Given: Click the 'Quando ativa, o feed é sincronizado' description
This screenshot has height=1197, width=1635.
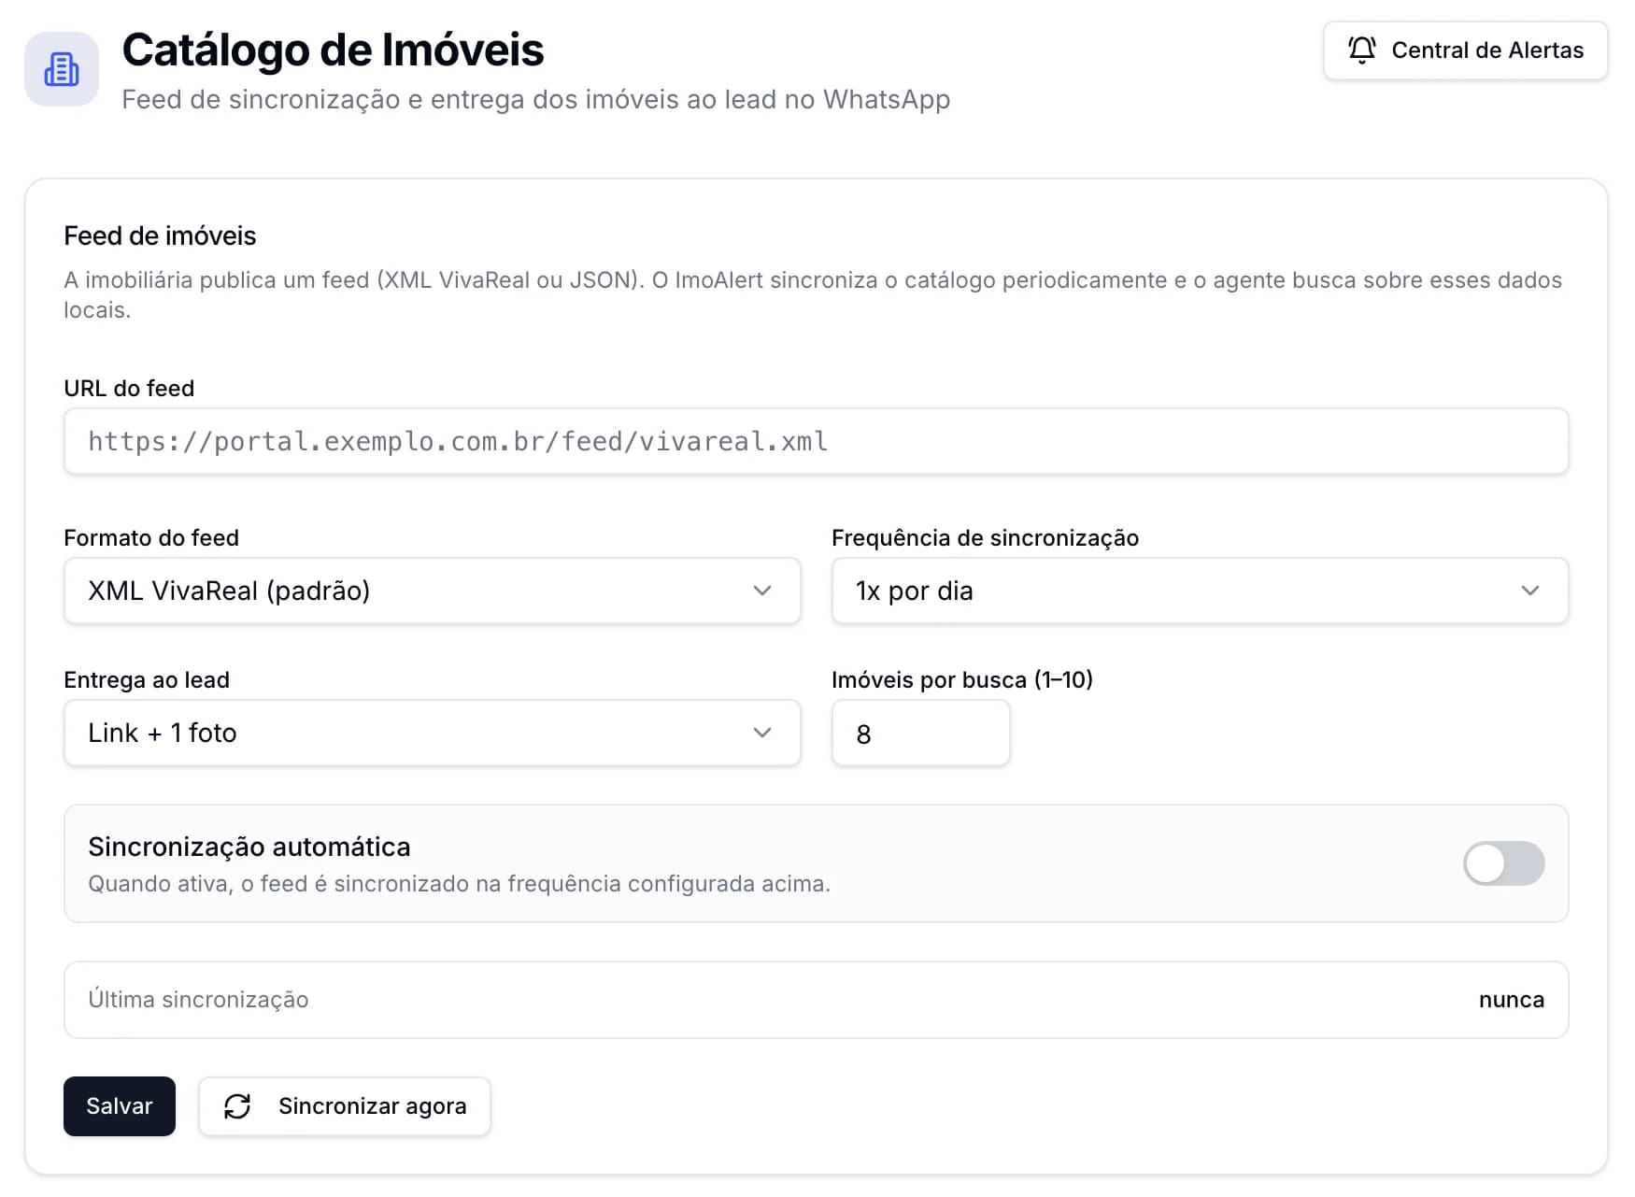Looking at the screenshot, I should [x=459, y=884].
